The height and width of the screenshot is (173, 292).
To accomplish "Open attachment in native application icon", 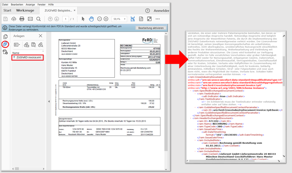I will [x=27, y=45].
